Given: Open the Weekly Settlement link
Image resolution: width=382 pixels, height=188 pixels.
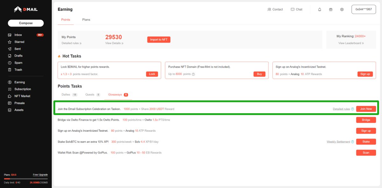Looking at the screenshot, I should click(x=338, y=142).
